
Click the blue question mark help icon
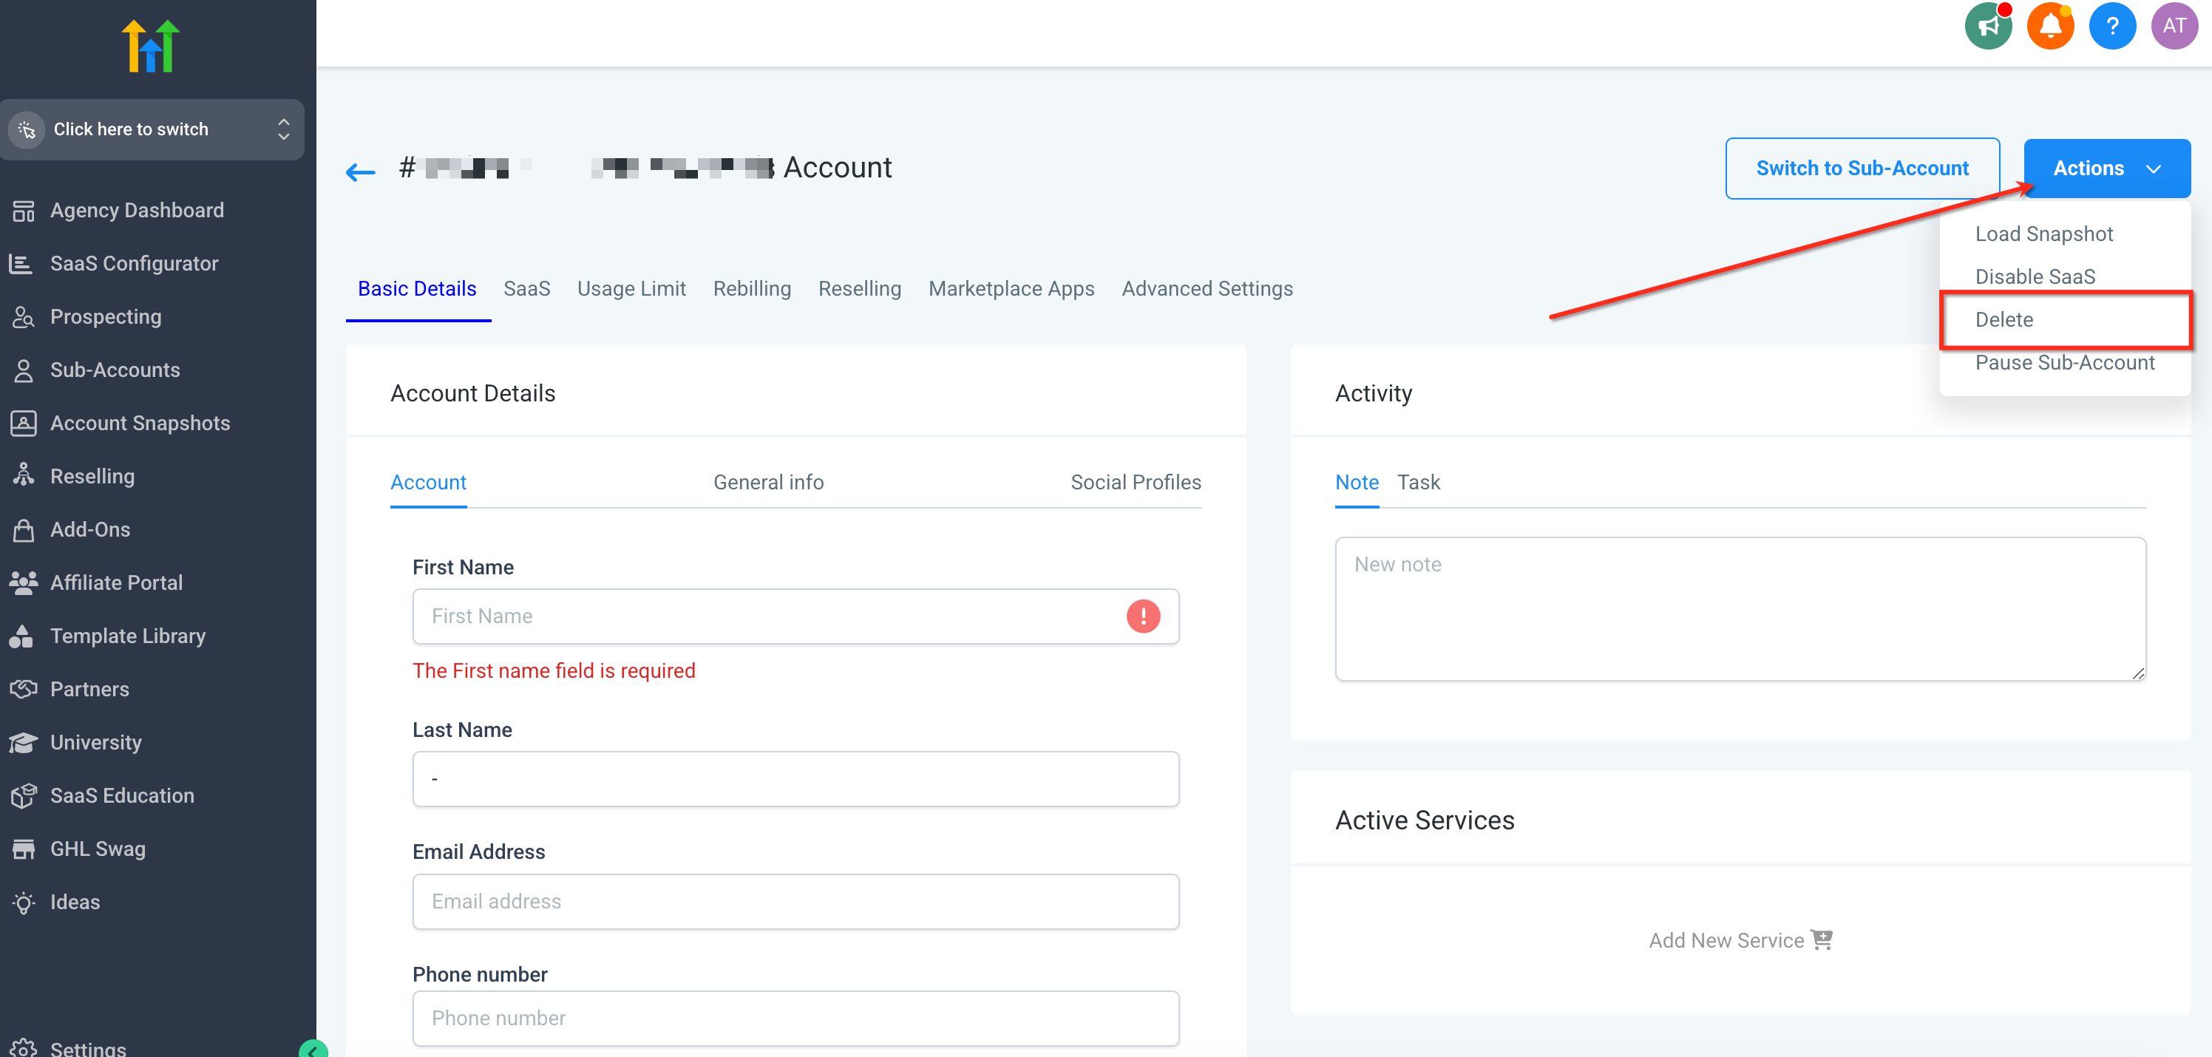2111,27
